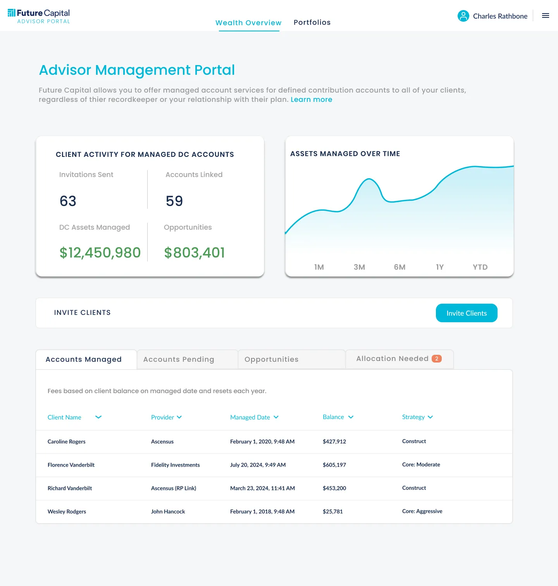558x586 pixels.
Task: Click the $605,197 balance cell
Action: pyautogui.click(x=334, y=465)
